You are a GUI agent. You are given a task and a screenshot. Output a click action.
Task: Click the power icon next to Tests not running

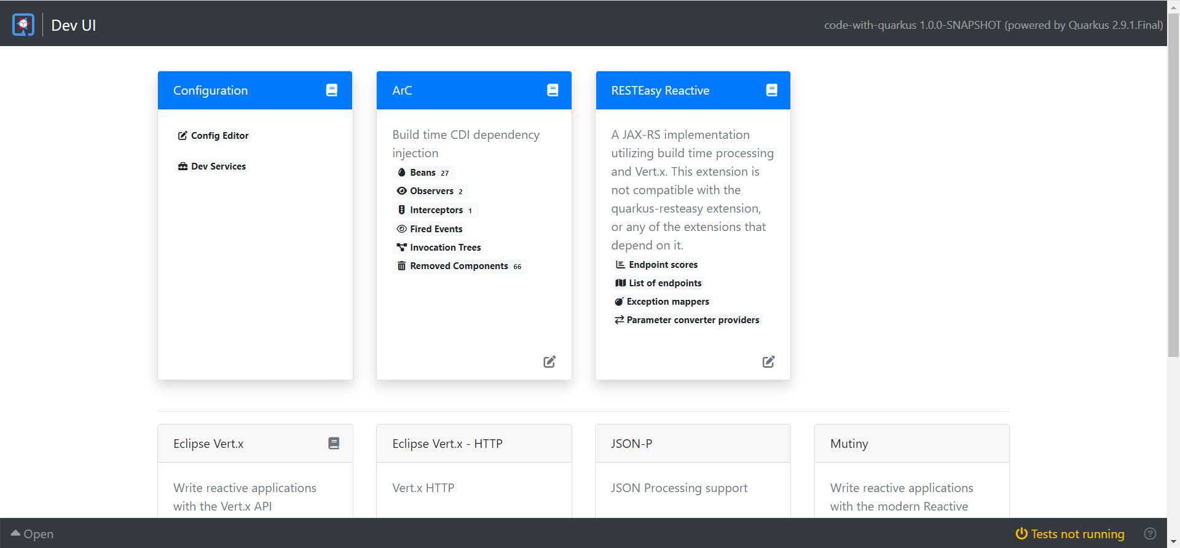point(1021,534)
